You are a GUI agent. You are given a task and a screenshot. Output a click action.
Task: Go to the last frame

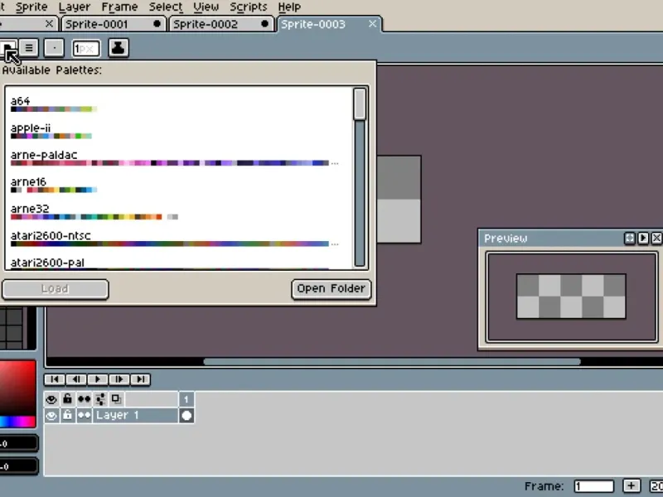click(140, 379)
